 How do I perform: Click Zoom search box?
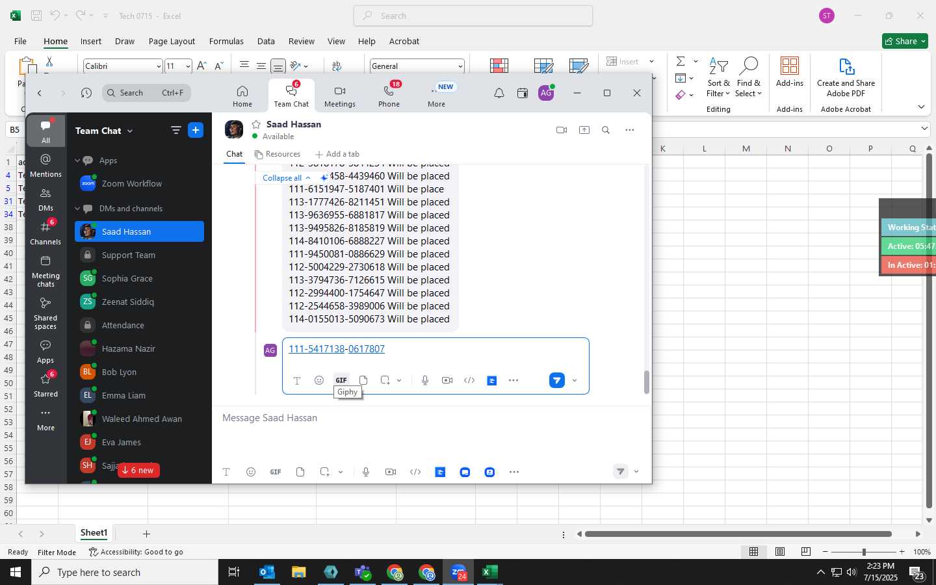point(146,93)
